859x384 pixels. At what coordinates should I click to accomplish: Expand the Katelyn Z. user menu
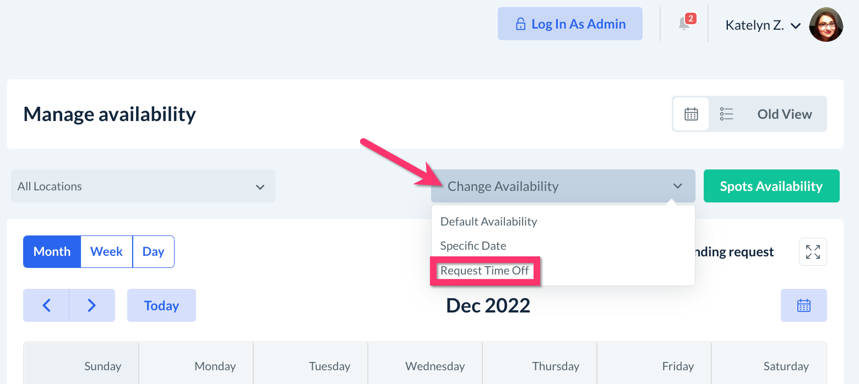tap(762, 25)
